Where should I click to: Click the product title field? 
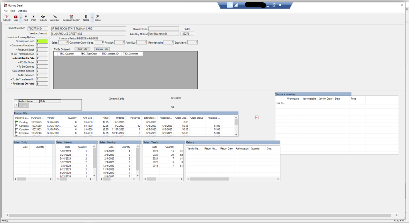pyautogui.click(x=89, y=29)
